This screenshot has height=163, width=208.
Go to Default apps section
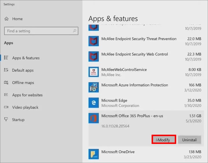[23, 70]
